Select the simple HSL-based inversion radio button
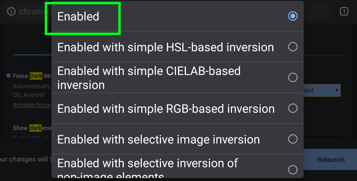The image size is (357, 181). pyautogui.click(x=293, y=47)
